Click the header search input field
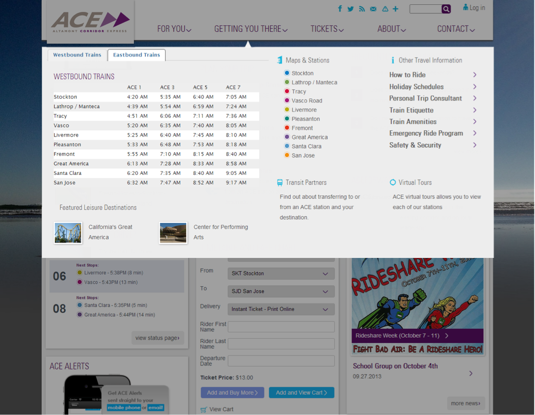 pyautogui.click(x=426, y=9)
